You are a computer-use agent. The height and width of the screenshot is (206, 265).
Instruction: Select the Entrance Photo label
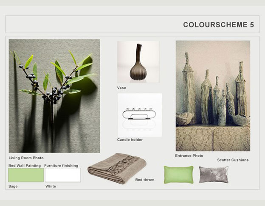189,156
